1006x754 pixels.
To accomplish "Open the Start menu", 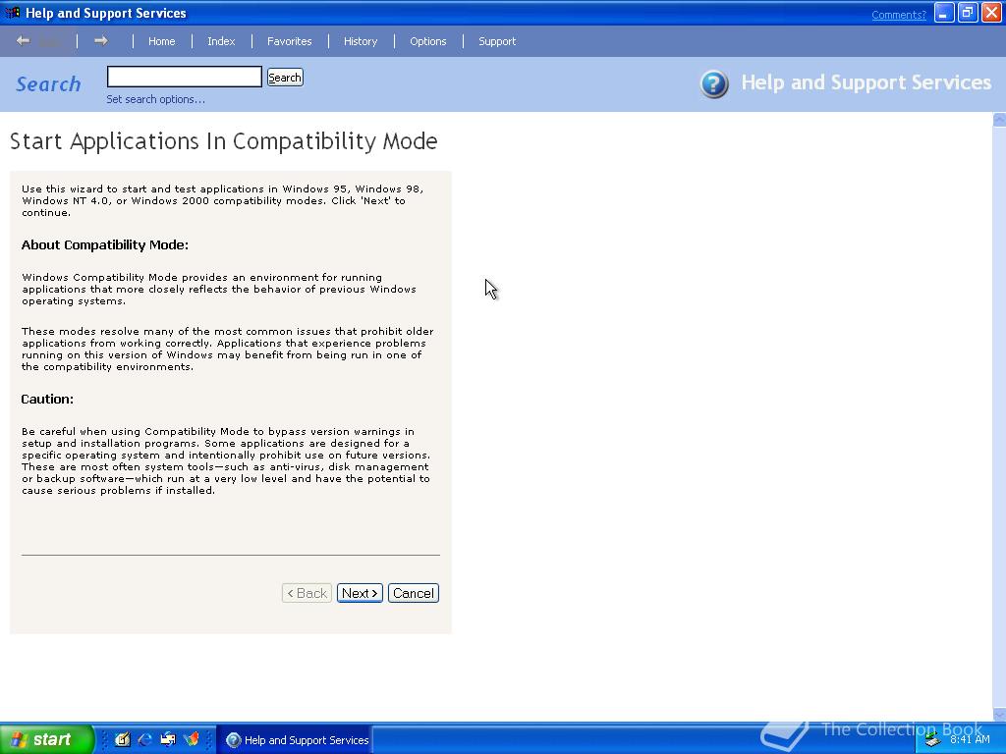I will pos(46,739).
